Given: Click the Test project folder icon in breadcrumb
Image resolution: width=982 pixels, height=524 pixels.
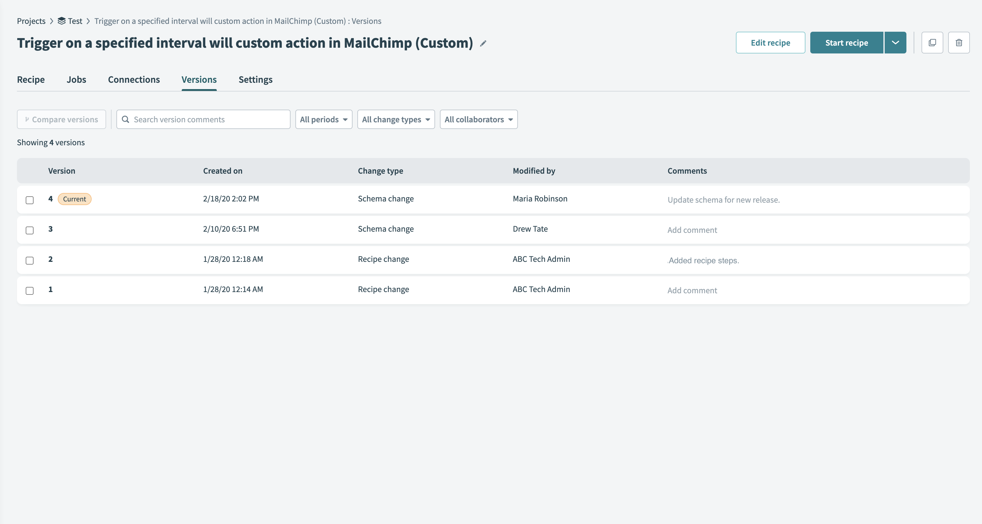Looking at the screenshot, I should coord(61,21).
